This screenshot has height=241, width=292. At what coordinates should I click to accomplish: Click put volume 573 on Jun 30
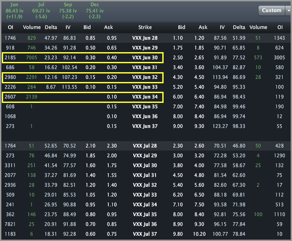pos(258,58)
